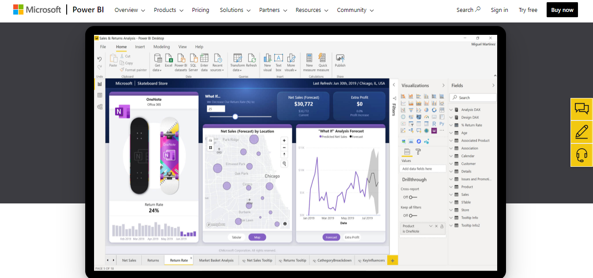Screen dimensions: 593x278
Task: Click the What If return rate slider handle
Action: coord(235,116)
